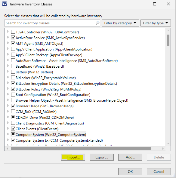Expand ActiveSync Service tree node

8,37
